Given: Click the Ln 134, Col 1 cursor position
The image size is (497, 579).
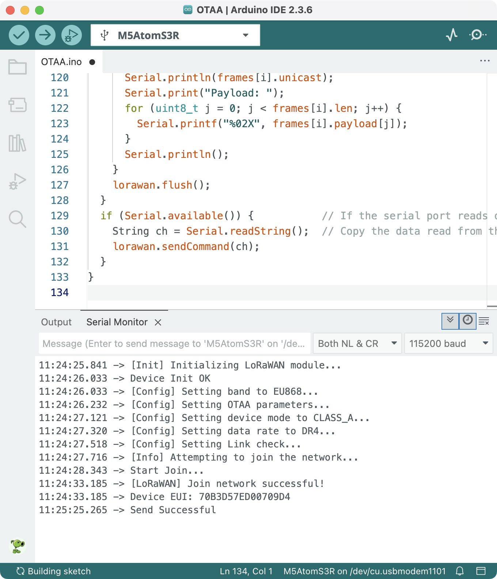Looking at the screenshot, I should tap(246, 571).
